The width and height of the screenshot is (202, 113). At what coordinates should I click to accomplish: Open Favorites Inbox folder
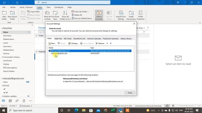tap(16, 32)
